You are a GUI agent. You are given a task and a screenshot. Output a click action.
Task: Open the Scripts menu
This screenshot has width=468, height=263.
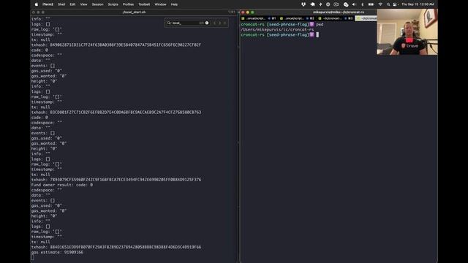pyautogui.click(x=113, y=4)
